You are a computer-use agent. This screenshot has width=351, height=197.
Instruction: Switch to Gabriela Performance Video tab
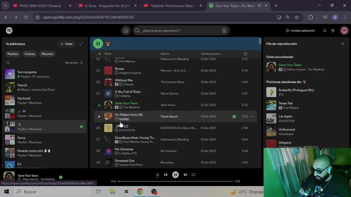173,5
